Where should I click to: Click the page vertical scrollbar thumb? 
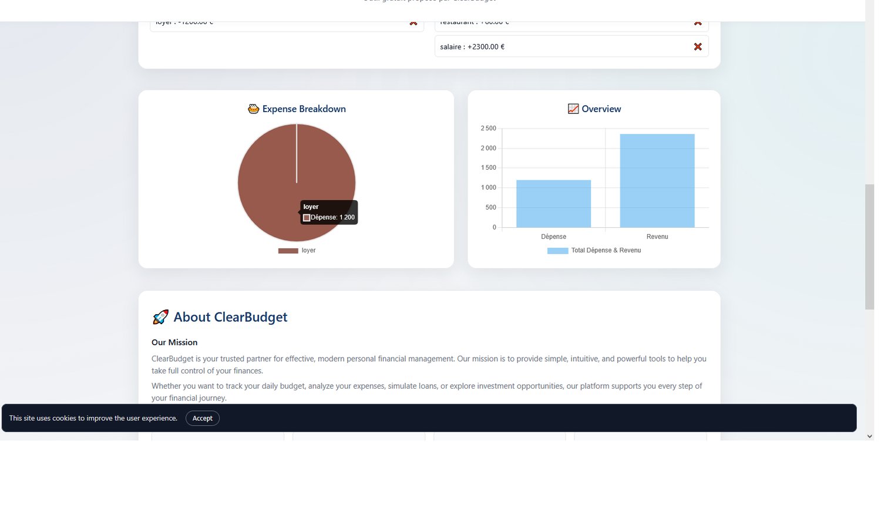coord(870,247)
